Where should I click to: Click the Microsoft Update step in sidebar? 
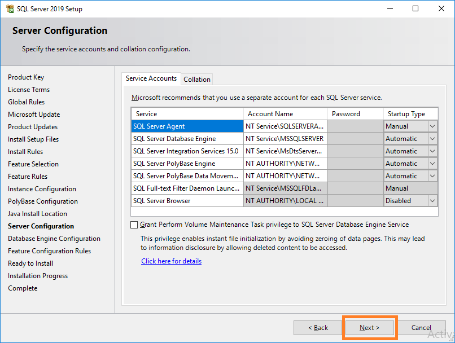coord(34,115)
